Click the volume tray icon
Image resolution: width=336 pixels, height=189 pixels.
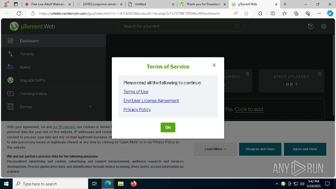click(302, 184)
